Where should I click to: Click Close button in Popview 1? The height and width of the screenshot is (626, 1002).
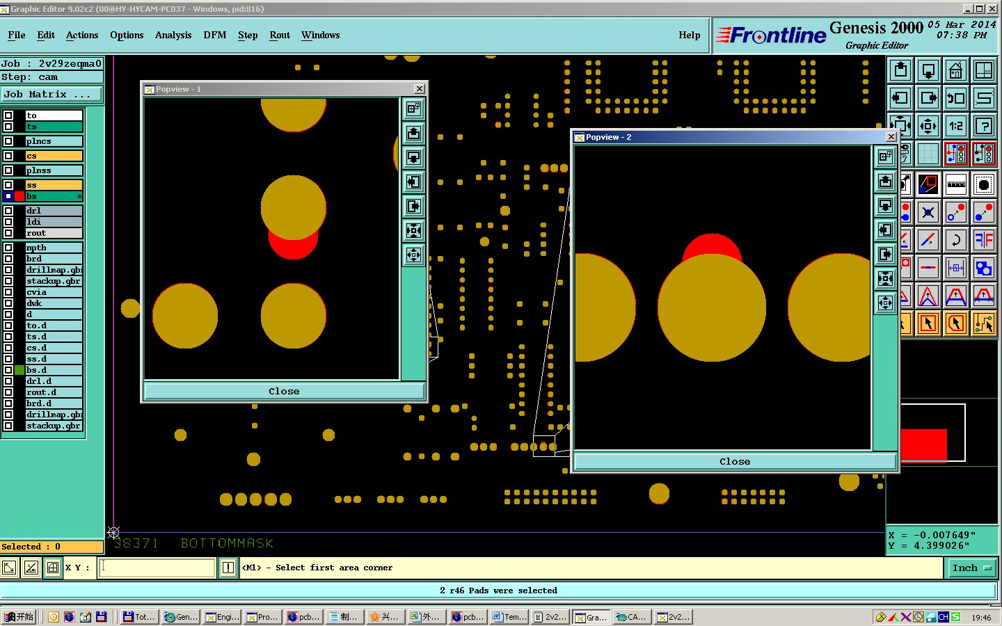click(284, 392)
